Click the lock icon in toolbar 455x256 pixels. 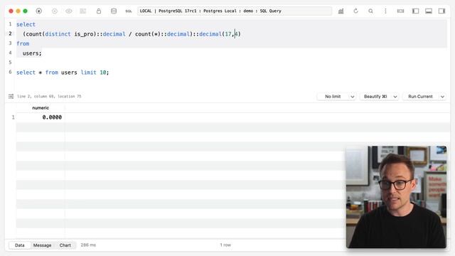click(x=99, y=11)
